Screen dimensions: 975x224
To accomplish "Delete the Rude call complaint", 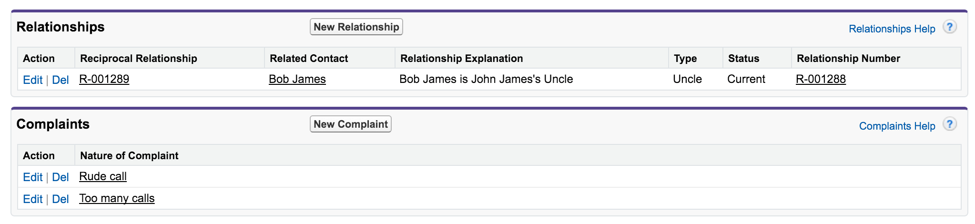I will tap(61, 177).
